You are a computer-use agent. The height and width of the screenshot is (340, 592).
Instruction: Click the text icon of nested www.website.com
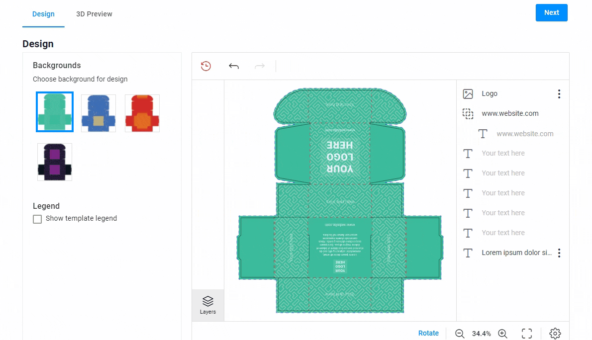click(x=483, y=134)
